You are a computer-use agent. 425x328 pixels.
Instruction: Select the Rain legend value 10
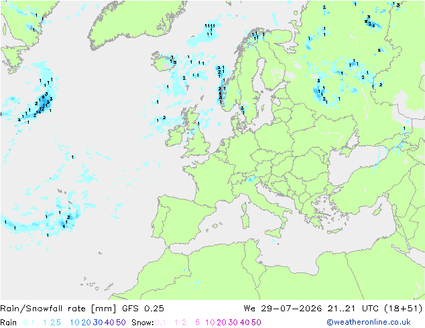point(75,323)
